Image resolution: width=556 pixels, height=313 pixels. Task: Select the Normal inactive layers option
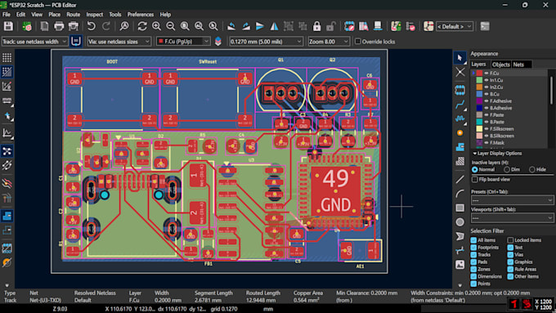tap(475, 169)
